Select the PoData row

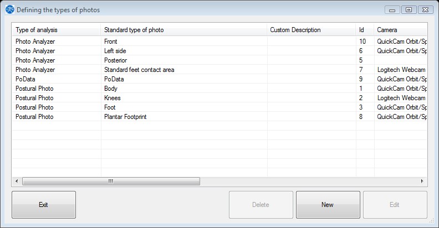click(x=219, y=79)
